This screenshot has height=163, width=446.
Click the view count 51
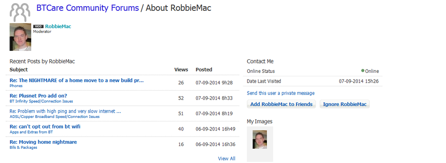pyautogui.click(x=181, y=113)
